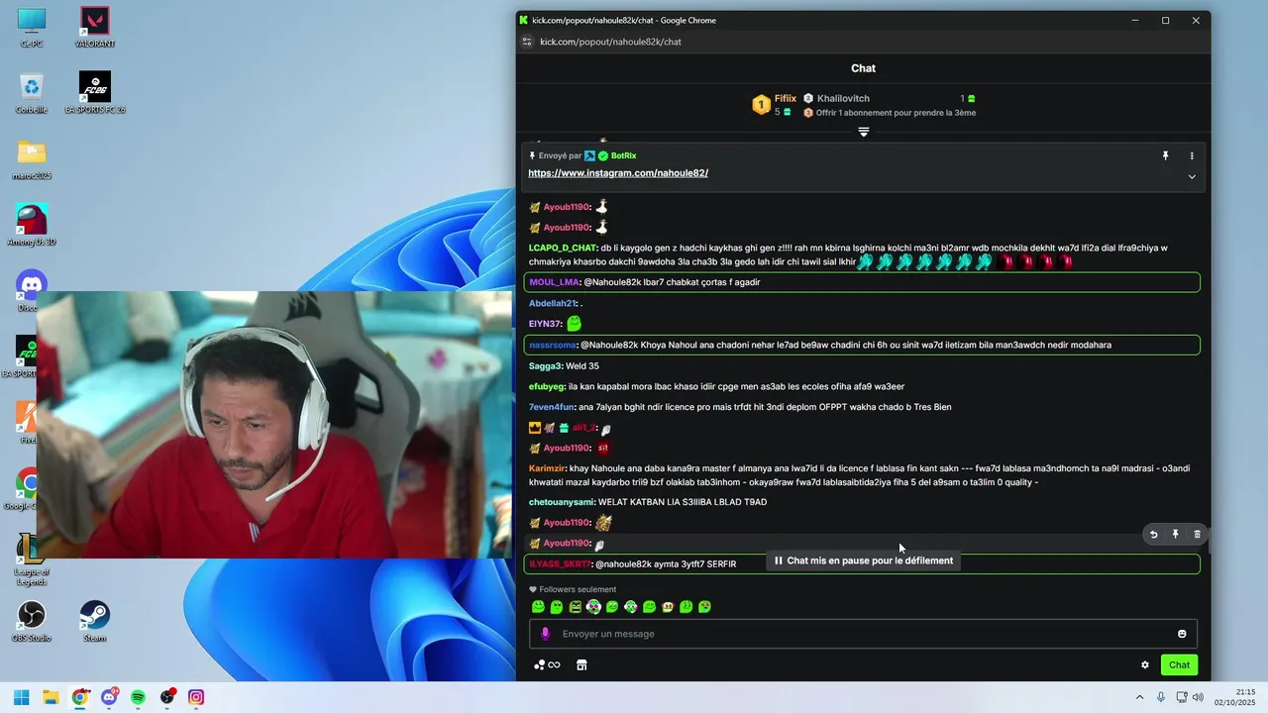Insert the second green blob quick emote
This screenshot has height=713, width=1268.
(x=557, y=607)
